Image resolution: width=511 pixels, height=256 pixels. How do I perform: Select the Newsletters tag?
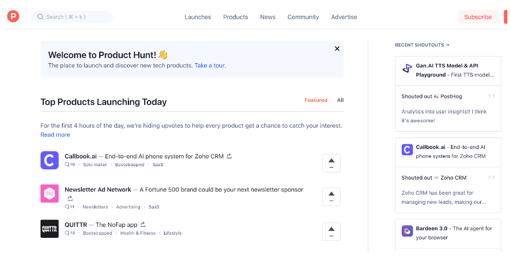coord(95,207)
